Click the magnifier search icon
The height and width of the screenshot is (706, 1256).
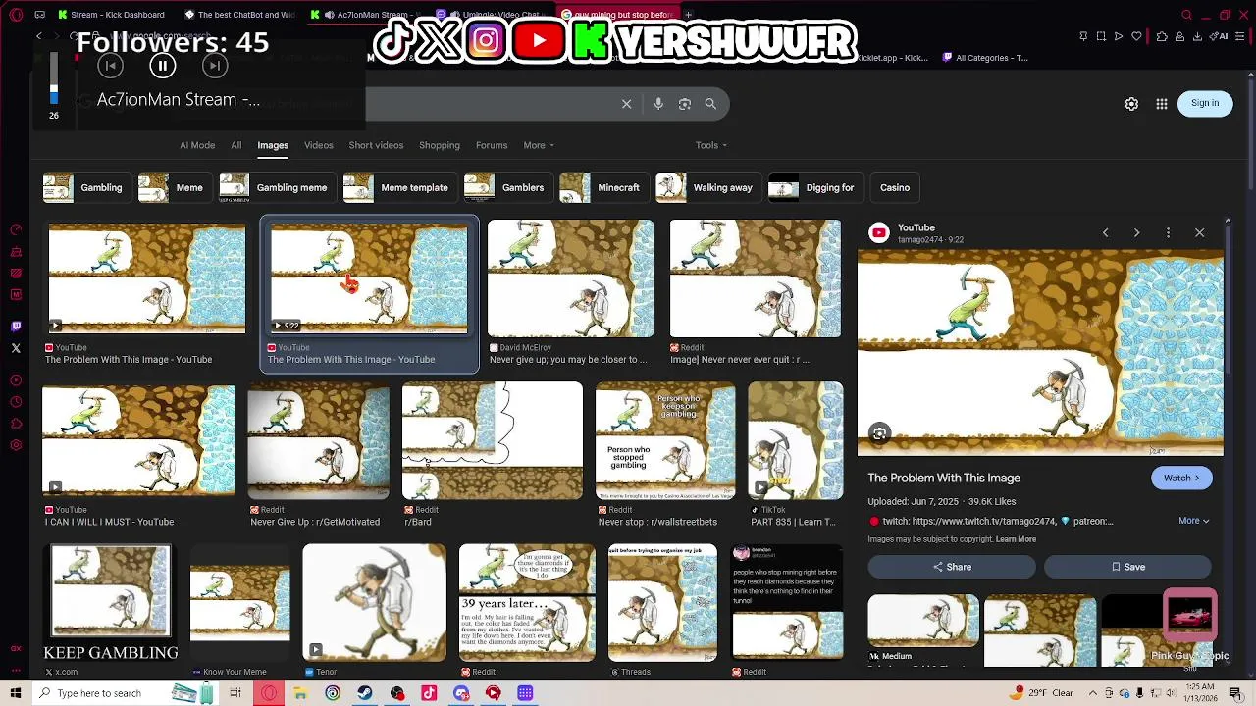click(710, 104)
